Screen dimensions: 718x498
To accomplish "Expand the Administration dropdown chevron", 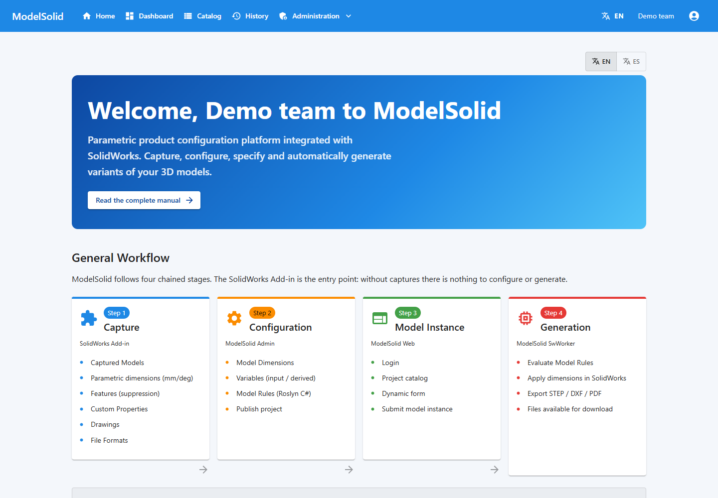I will click(349, 16).
